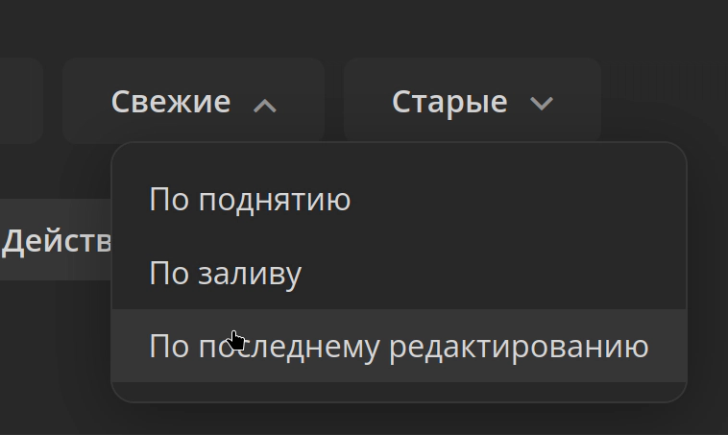
Task: Click the cut-off button left of Свежие
Action: [x=19, y=101]
